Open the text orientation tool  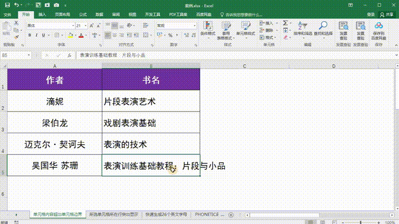click(129, 25)
